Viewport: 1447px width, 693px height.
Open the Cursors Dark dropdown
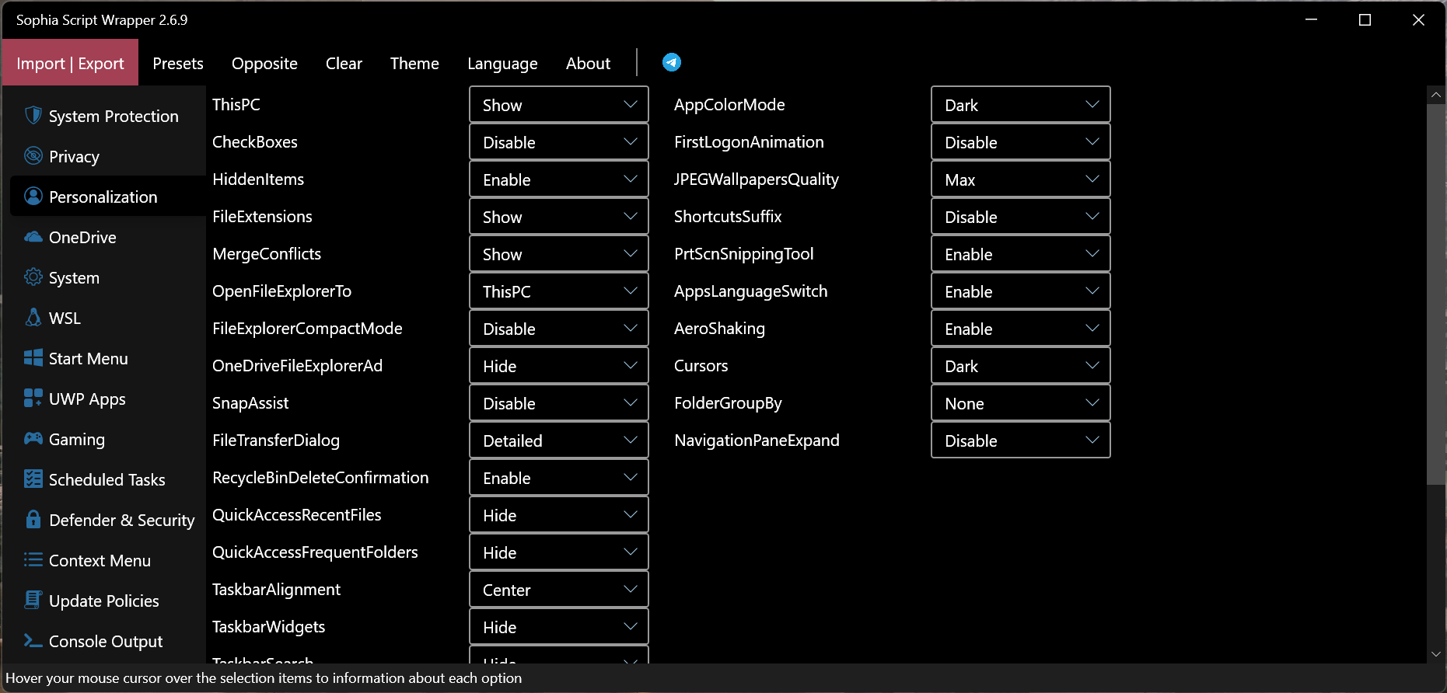[1021, 365]
